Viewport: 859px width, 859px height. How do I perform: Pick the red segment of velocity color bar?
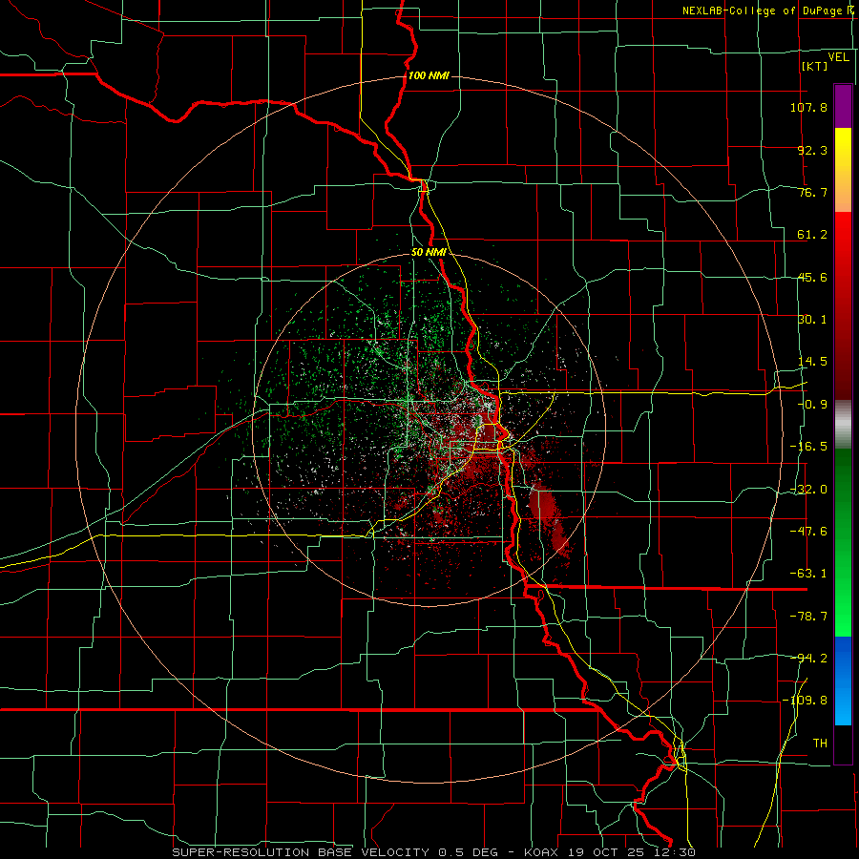coord(843,305)
